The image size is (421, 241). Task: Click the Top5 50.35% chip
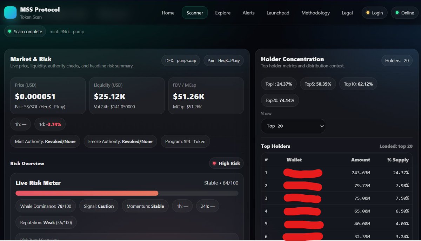318,84
